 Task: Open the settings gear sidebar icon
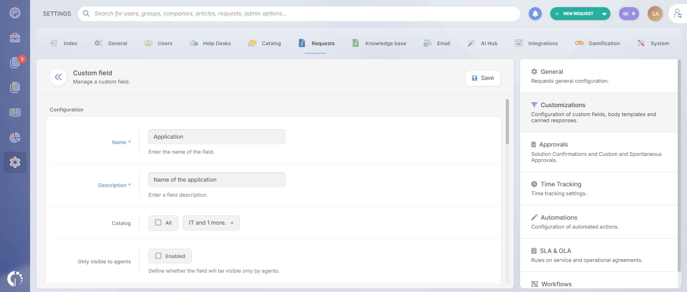[x=15, y=162]
